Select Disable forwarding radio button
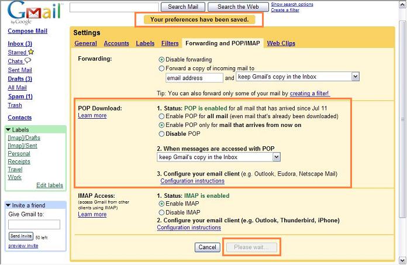 [x=161, y=60]
